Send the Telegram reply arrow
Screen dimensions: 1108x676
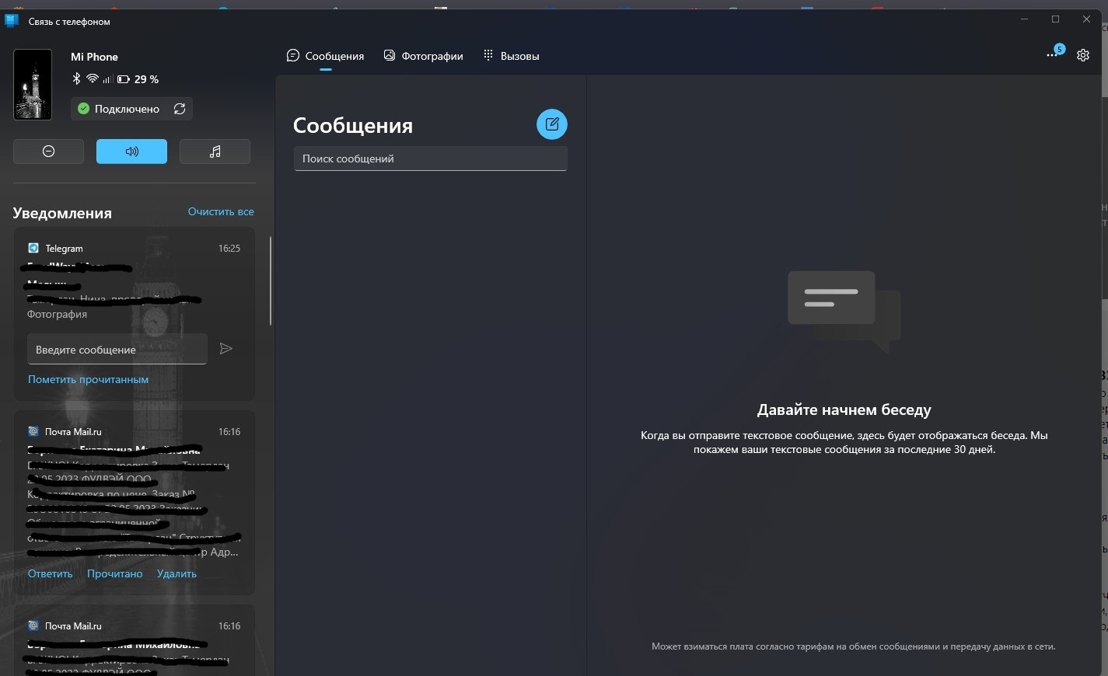[226, 349]
